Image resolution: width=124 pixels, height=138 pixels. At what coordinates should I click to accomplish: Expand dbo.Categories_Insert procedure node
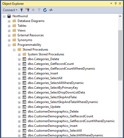(x=19, y=74)
